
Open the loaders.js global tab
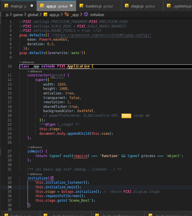coord(99,6)
